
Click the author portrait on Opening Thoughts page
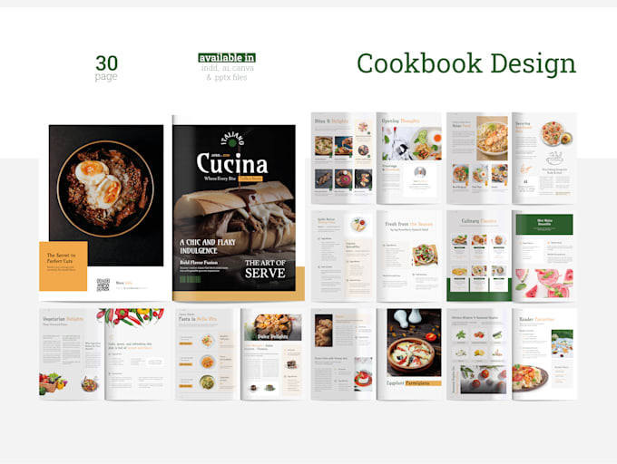click(420, 172)
